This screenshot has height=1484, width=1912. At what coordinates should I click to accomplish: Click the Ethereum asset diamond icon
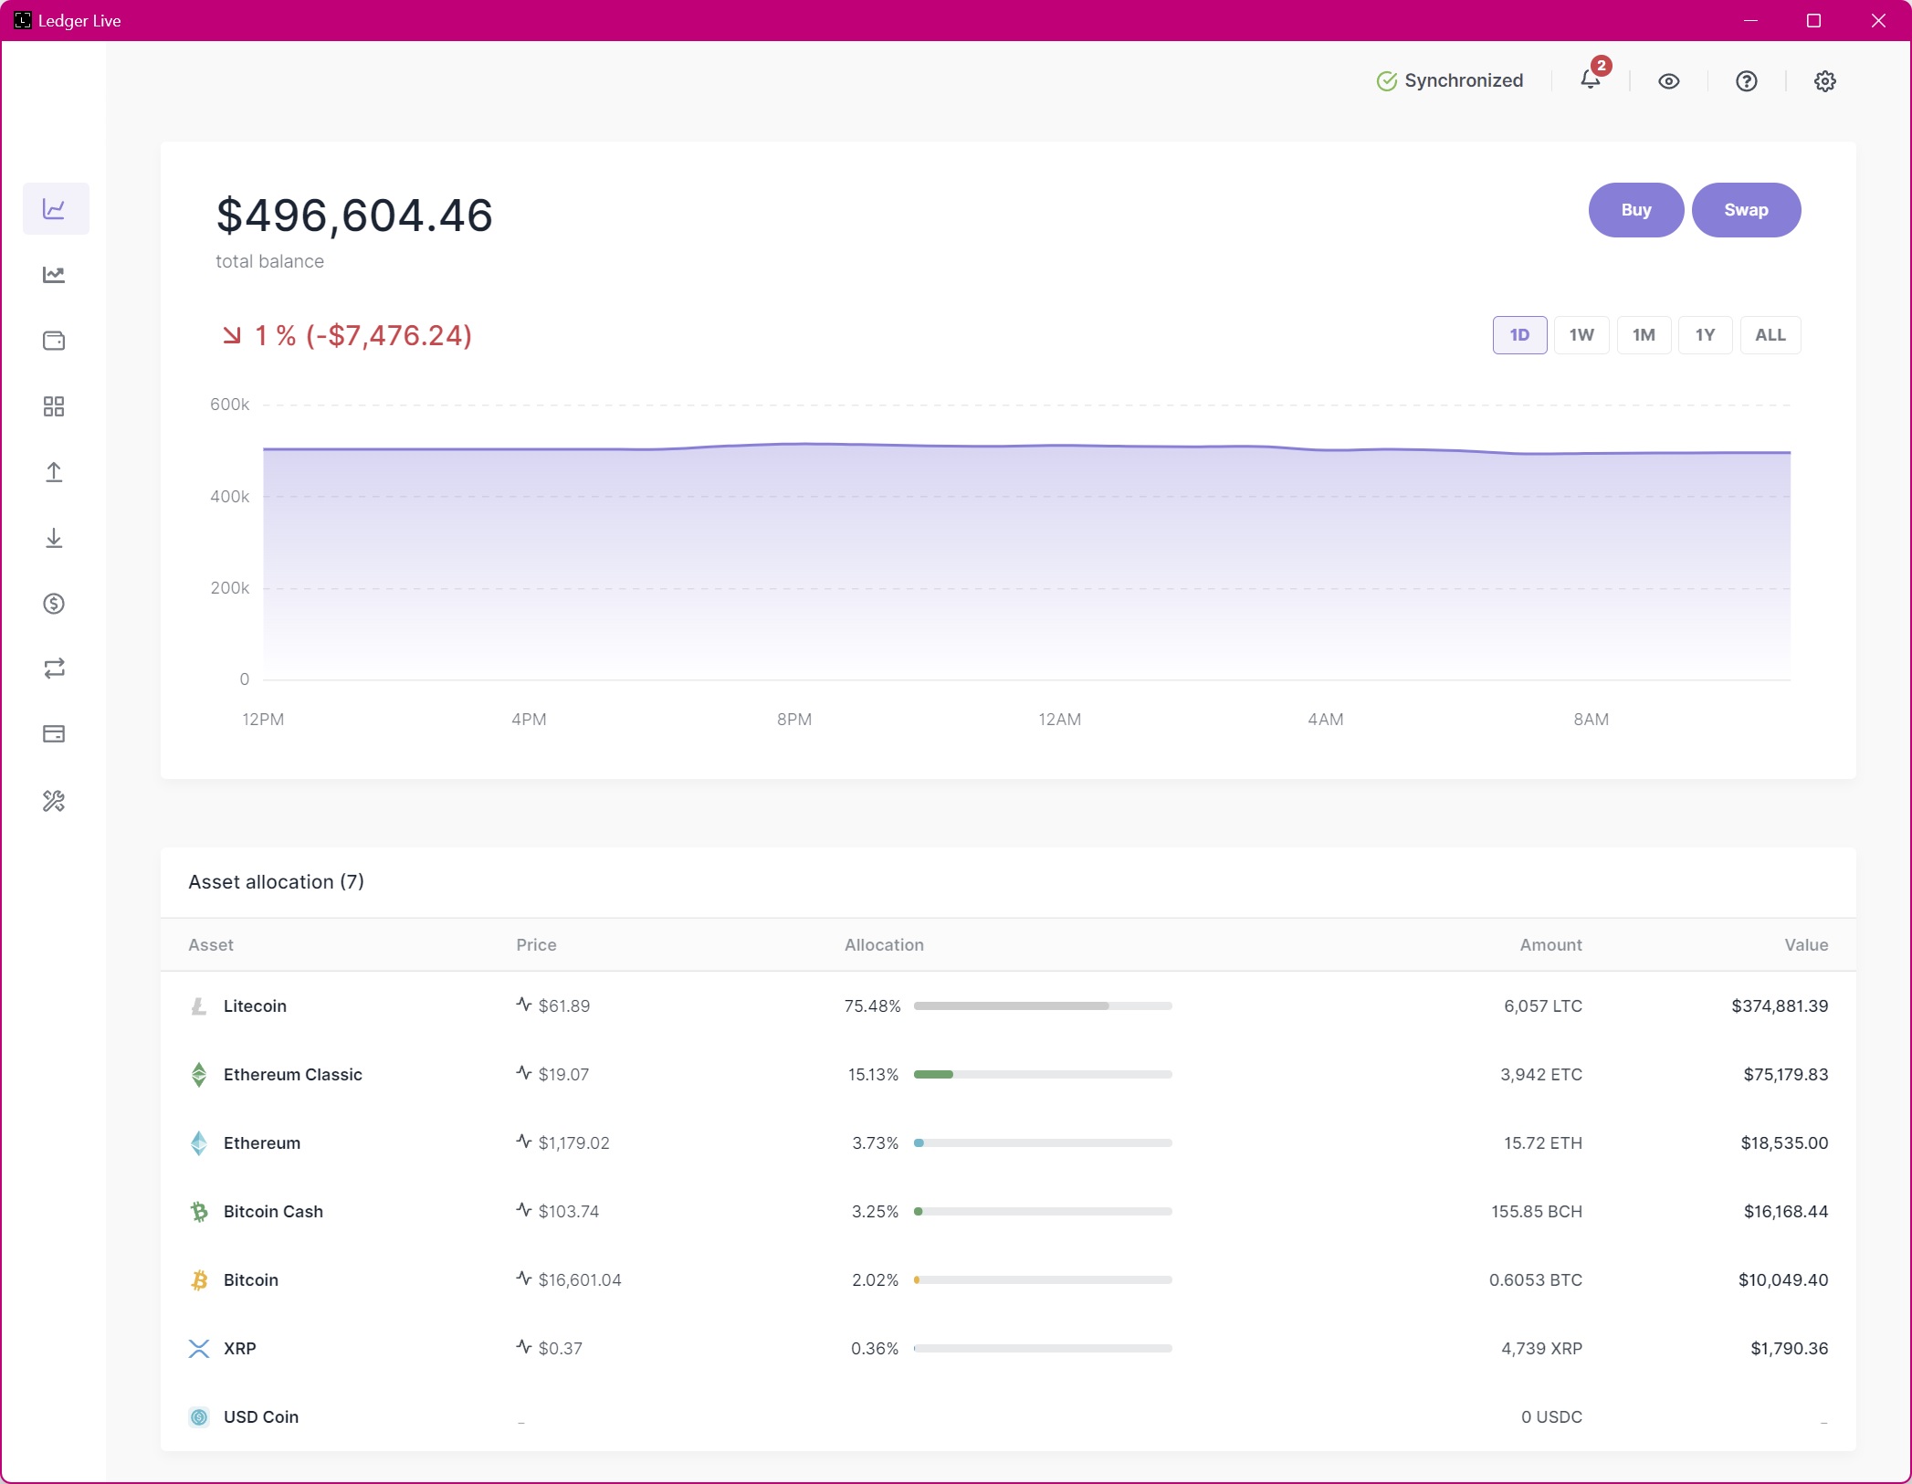click(x=199, y=1143)
